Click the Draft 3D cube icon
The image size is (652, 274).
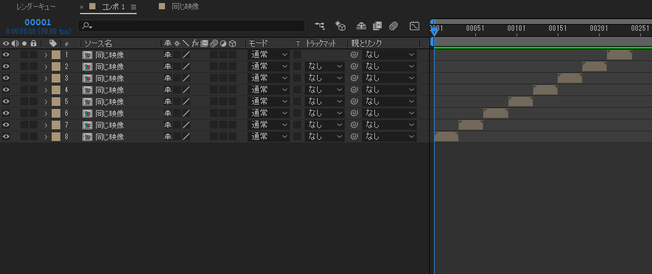click(340, 26)
